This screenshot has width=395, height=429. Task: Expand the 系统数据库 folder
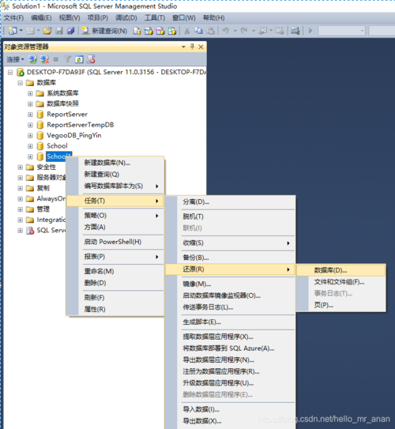[30, 93]
